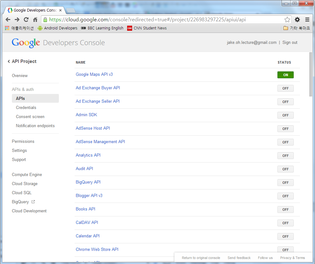Click the jake.oh.lecture@gmail.com account email

(x=252, y=42)
